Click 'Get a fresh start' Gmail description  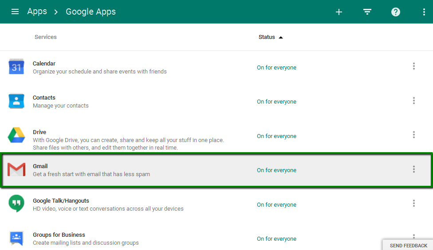point(91,174)
